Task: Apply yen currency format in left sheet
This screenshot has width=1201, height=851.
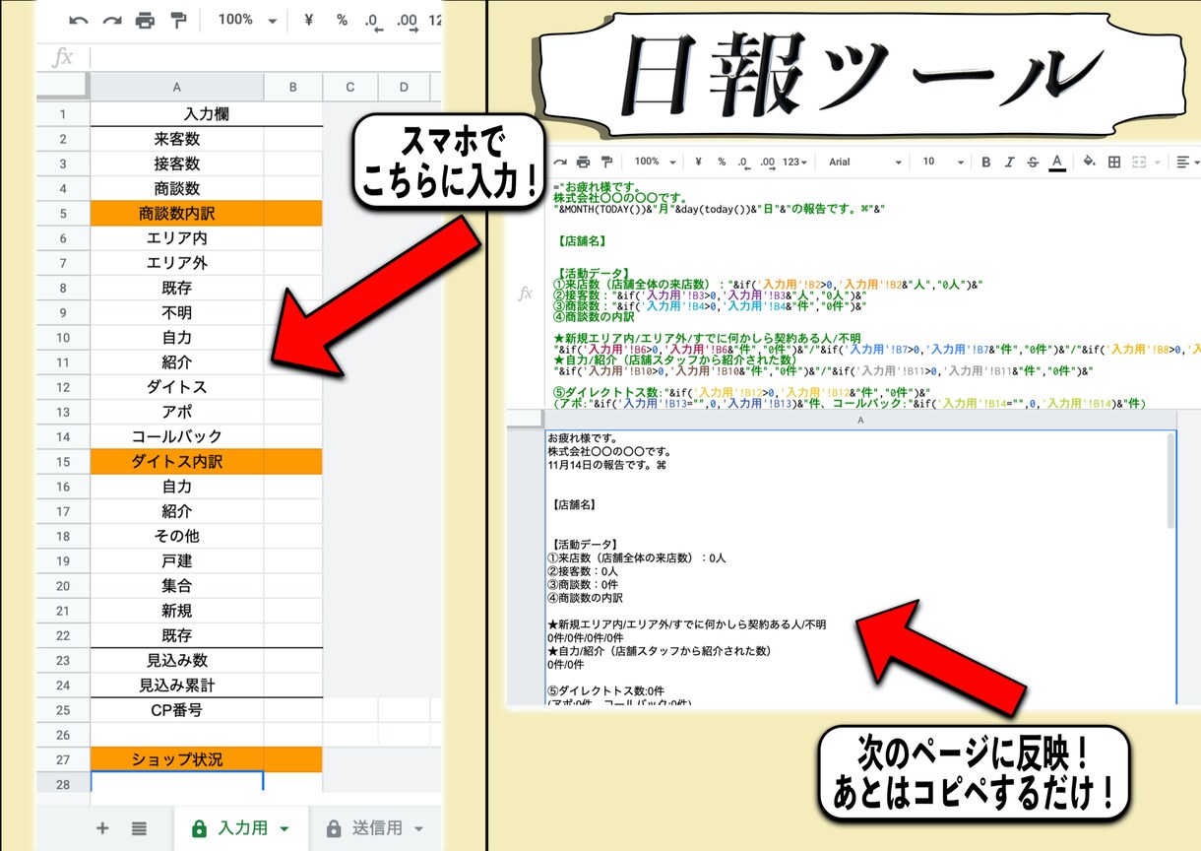Action: click(309, 20)
